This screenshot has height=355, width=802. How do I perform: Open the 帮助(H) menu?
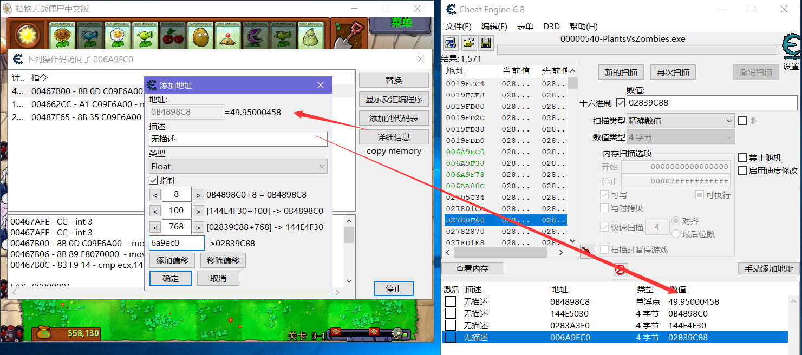click(583, 27)
